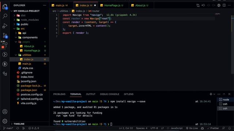The width and height of the screenshot is (234, 131).
Task: Open style.css in the file tree
Action: 28,68
